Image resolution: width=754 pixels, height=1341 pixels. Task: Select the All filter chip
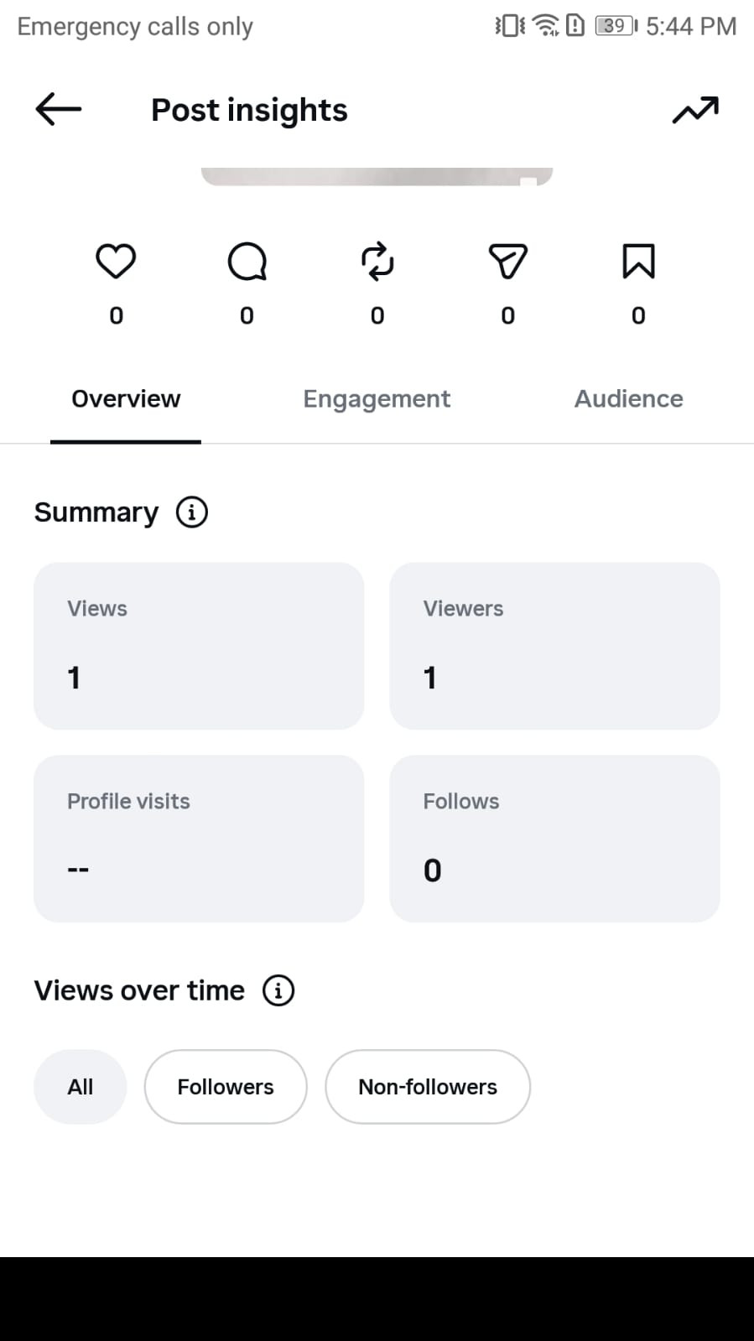click(81, 1087)
